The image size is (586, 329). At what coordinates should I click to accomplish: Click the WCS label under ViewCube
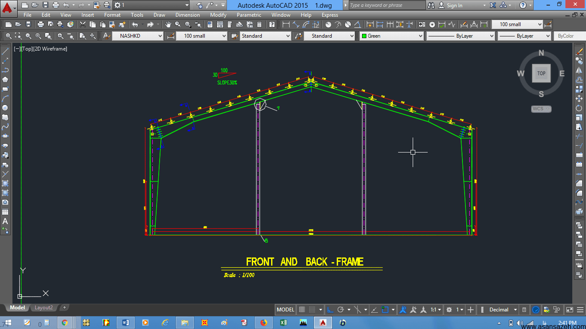pyautogui.click(x=541, y=109)
